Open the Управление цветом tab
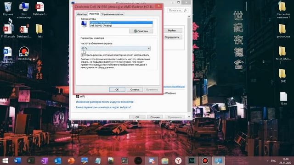The height and width of the screenshot is (165, 294). pos(112,14)
